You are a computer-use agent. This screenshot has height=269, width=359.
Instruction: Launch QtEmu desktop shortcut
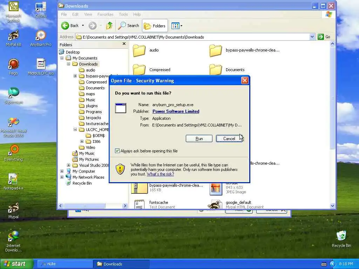pyautogui.click(x=41, y=10)
